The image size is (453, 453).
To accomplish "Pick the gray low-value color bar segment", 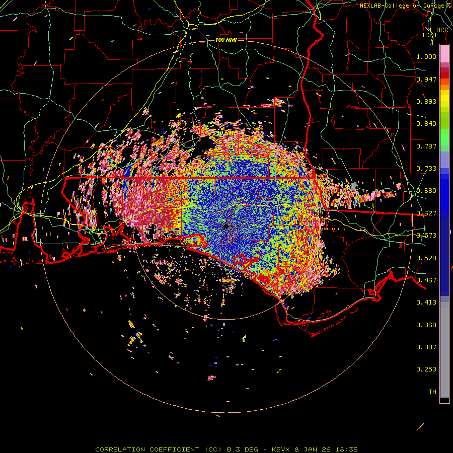I will pyautogui.click(x=444, y=350).
